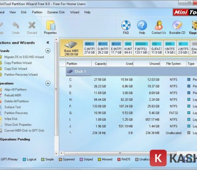The image size is (197, 170).
Task: Open Properties from the toolbar
Action: pyautogui.click(x=50, y=28)
